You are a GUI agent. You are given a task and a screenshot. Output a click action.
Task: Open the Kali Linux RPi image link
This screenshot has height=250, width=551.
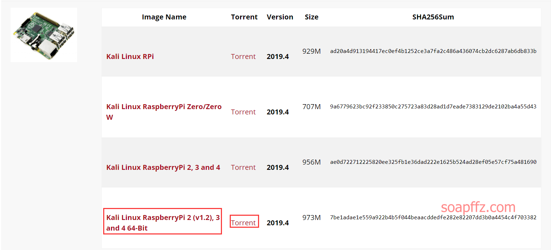point(130,56)
